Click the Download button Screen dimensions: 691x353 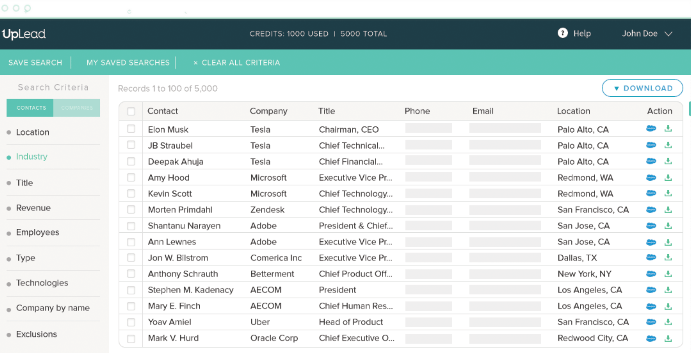(x=642, y=88)
